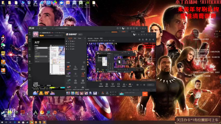Screen dimensions: 221x124
Task: Hide the 全屏 1 layer eye icon
Action: (66, 49)
